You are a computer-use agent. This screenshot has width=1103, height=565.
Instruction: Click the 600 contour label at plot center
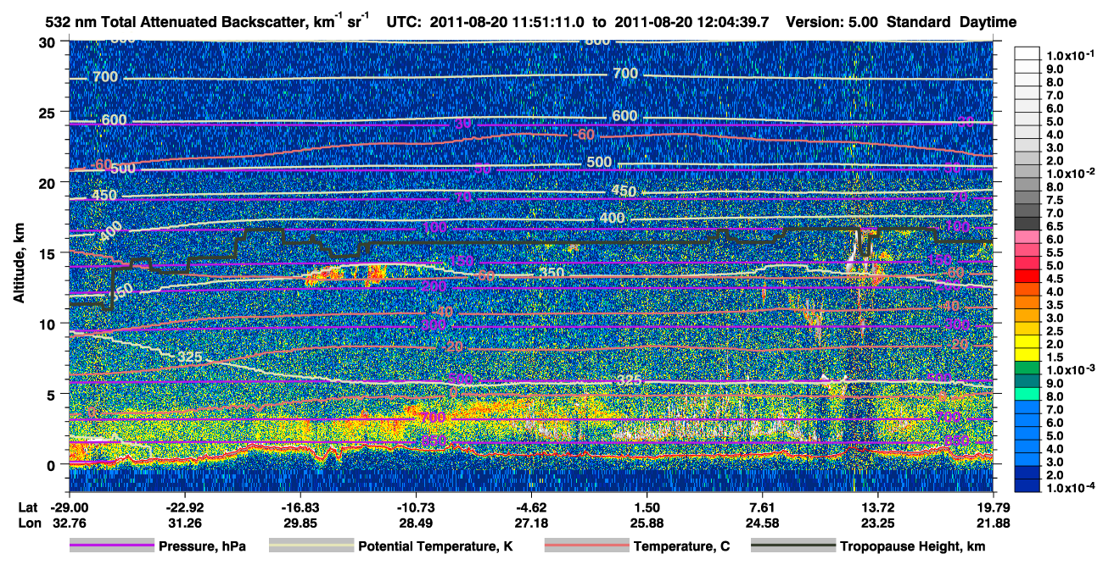(x=624, y=116)
